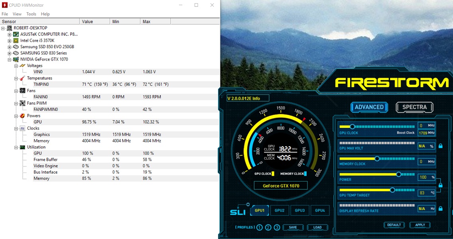Select the Frame Buffer utilization row
Screen dimensions: 453x239
click(x=110, y=160)
